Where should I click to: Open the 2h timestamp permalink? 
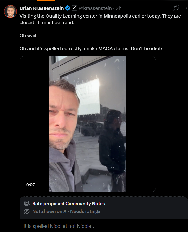pyautogui.click(x=119, y=8)
